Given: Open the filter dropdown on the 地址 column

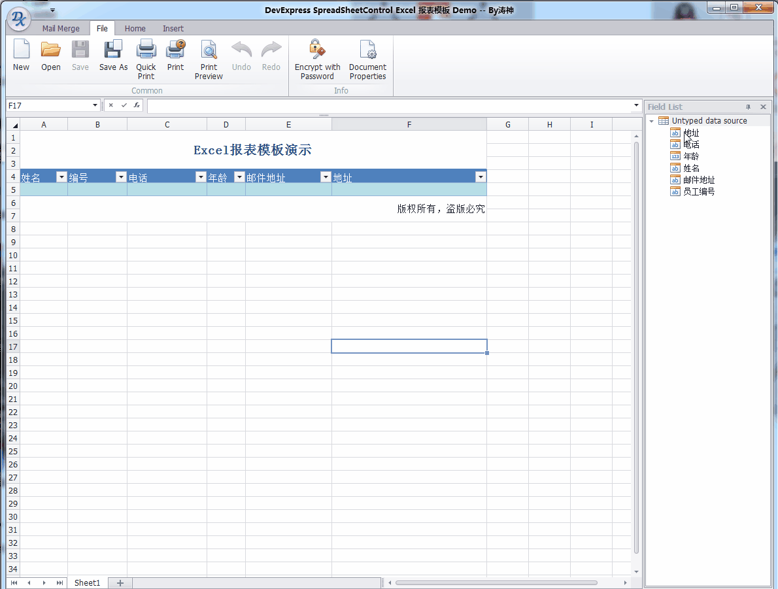Looking at the screenshot, I should click(481, 177).
